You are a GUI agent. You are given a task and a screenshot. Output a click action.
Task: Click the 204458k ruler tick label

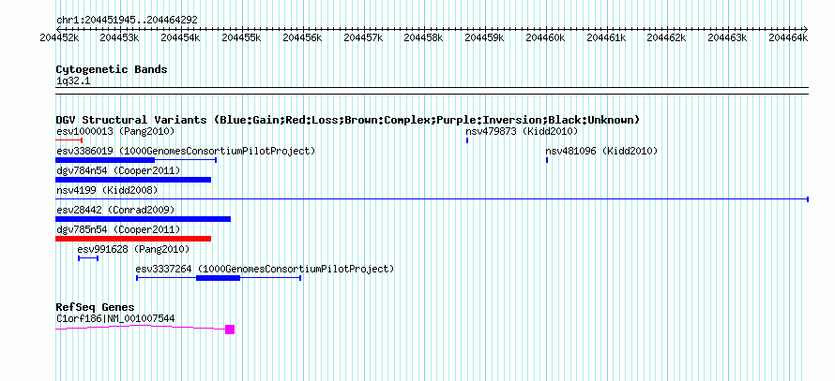tap(424, 37)
